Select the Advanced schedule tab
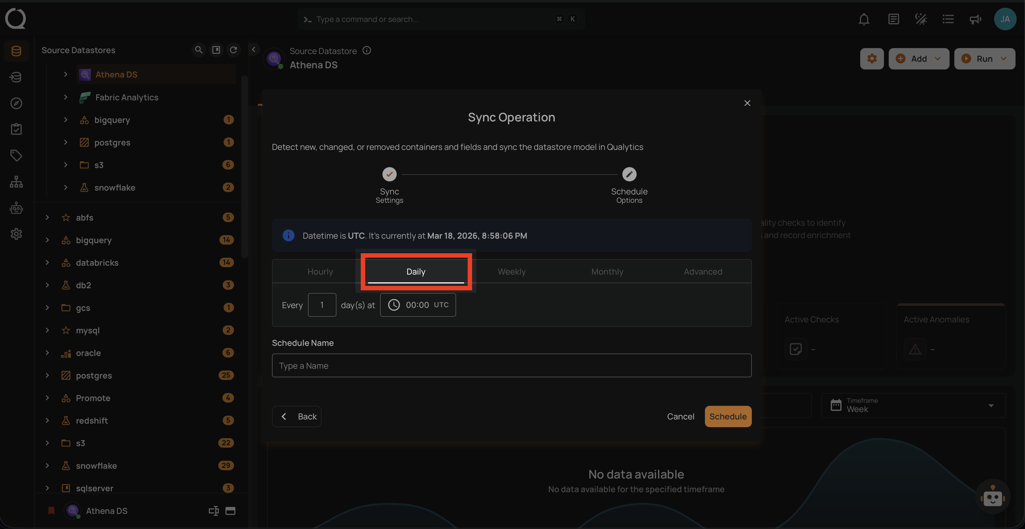This screenshot has width=1025, height=529. (x=703, y=272)
